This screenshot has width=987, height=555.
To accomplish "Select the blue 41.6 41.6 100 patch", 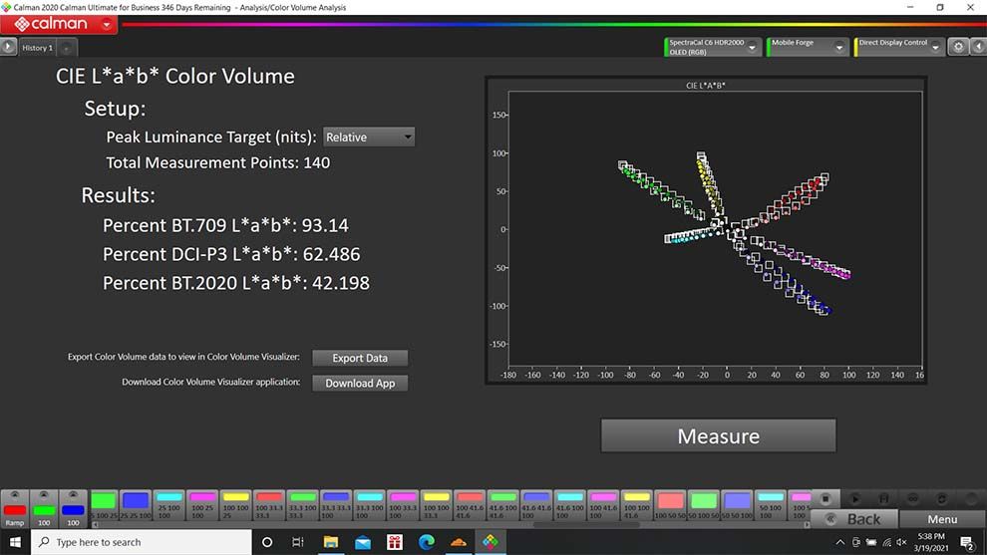I will 536,506.
